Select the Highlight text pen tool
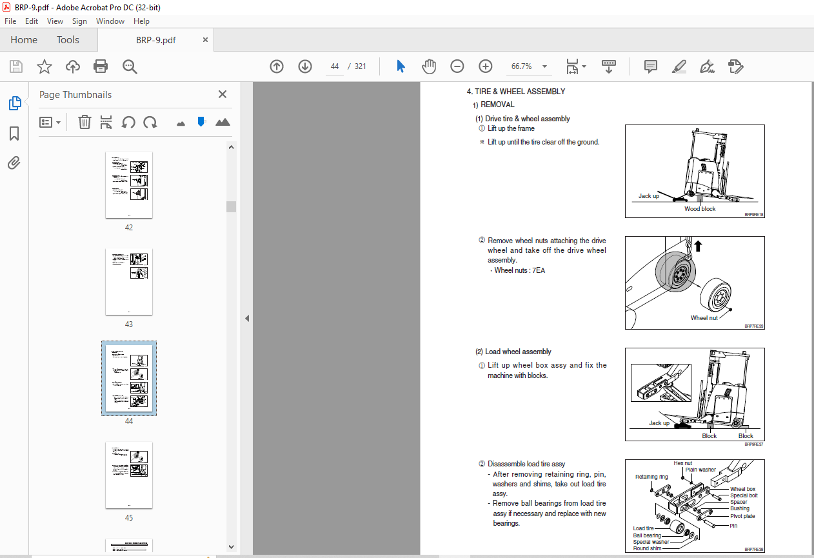 click(x=679, y=66)
